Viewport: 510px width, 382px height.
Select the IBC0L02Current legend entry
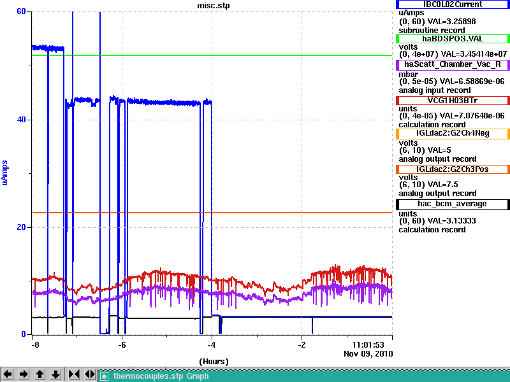(453, 4)
